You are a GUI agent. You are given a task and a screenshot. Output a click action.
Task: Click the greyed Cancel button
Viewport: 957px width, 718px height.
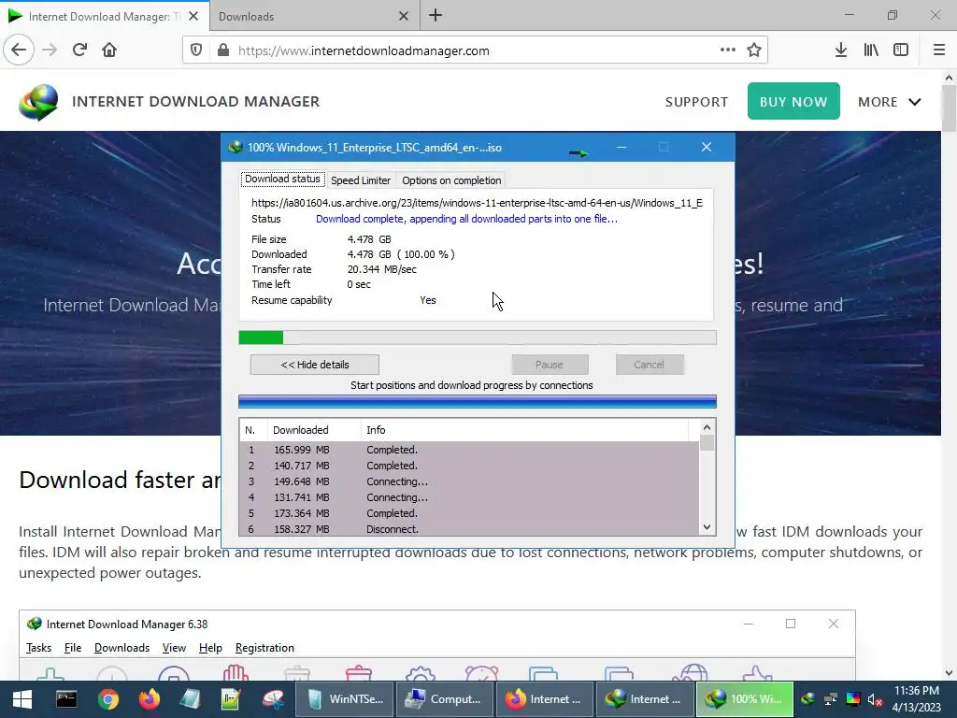point(649,365)
